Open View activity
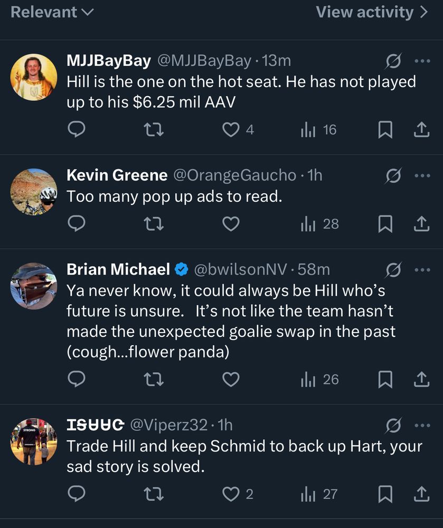The height and width of the screenshot is (528, 443). point(372,12)
